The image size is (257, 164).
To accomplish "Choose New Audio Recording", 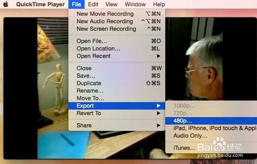I will [117, 21].
